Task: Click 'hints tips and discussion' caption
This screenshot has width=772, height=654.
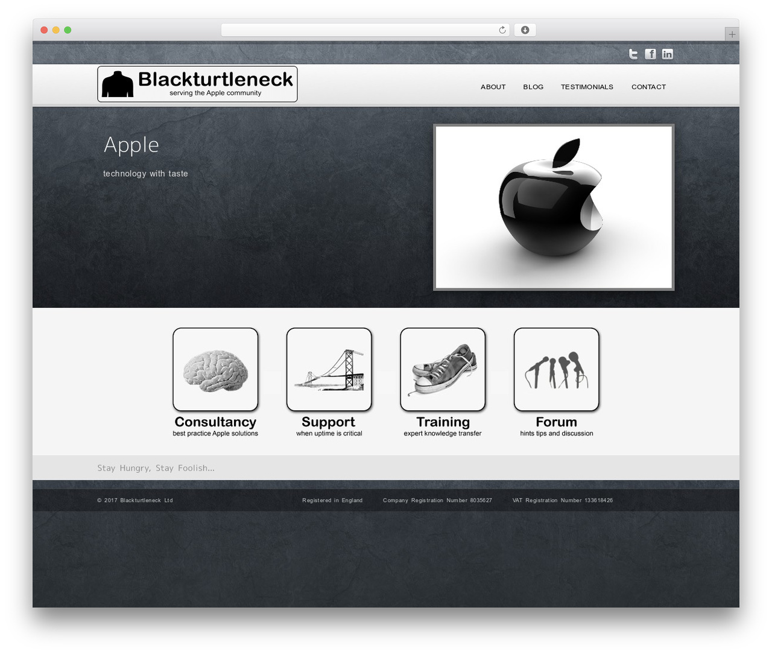Action: pyautogui.click(x=557, y=434)
